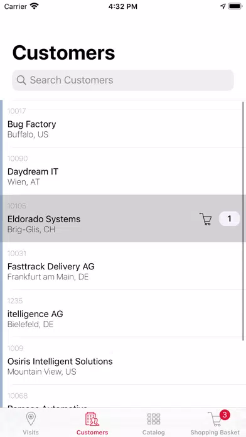Tap the Wi-Fi status icon

[x=35, y=6]
